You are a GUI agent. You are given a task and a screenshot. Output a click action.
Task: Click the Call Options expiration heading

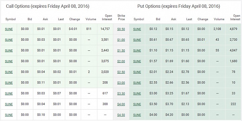(x=47, y=6)
